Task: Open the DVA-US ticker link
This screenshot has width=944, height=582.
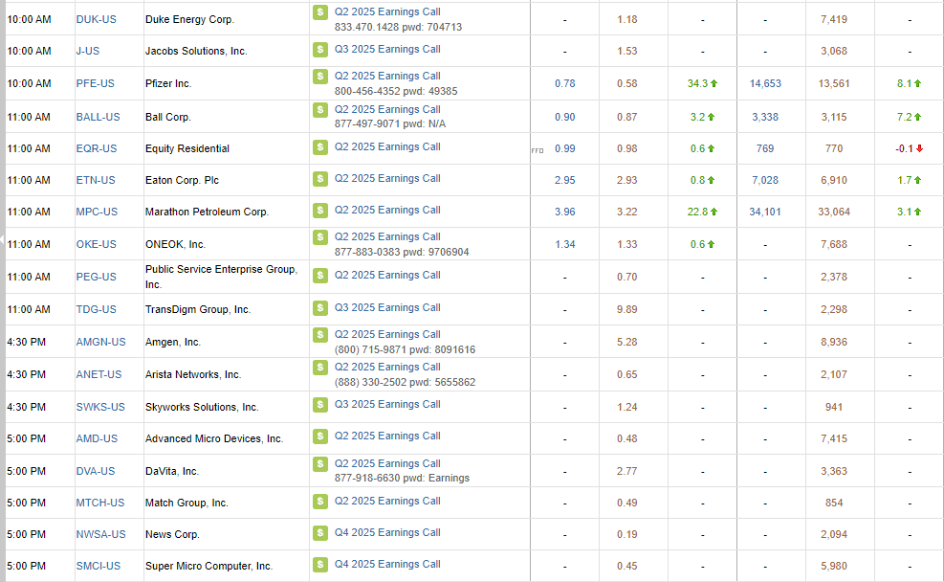Action: (x=96, y=471)
